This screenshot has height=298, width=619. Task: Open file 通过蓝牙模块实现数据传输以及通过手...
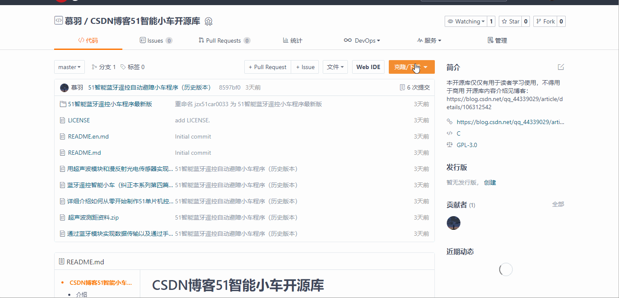coord(120,234)
